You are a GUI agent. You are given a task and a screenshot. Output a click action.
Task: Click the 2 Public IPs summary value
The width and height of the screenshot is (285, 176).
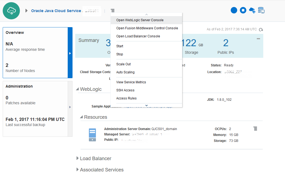(226, 43)
